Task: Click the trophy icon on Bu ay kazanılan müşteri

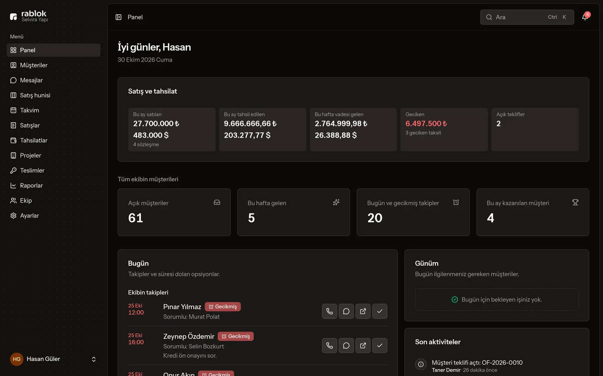Action: pyautogui.click(x=575, y=202)
